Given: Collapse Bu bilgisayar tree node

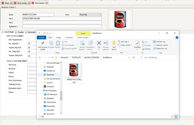Looking at the screenshot, I should 40,90.
